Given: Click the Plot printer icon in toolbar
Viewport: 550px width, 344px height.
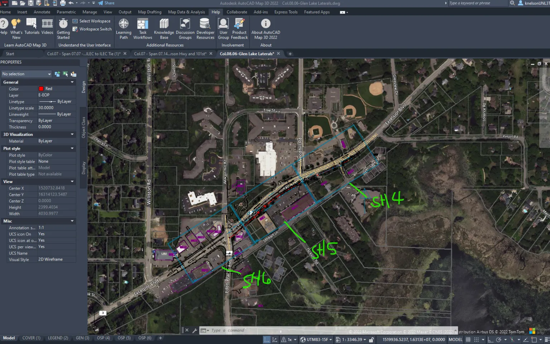Looking at the screenshot, I should pyautogui.click(x=63, y=3).
